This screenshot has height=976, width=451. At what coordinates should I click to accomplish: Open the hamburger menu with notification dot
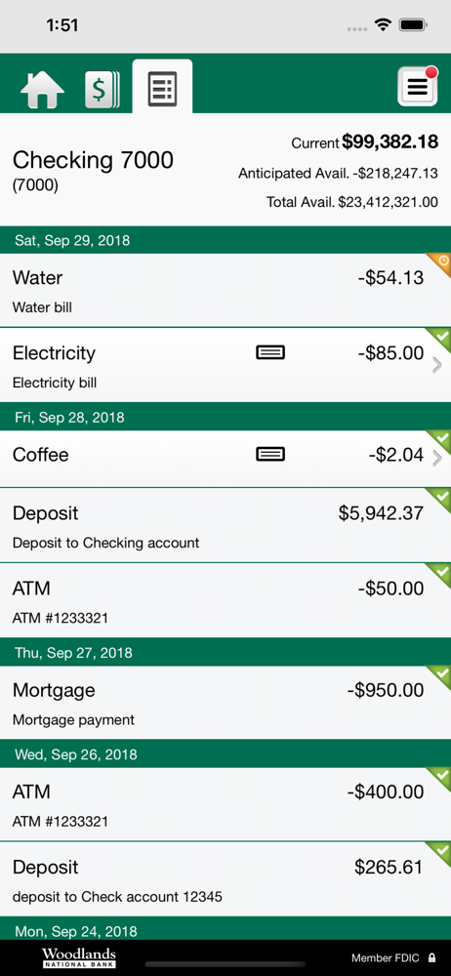(x=418, y=87)
